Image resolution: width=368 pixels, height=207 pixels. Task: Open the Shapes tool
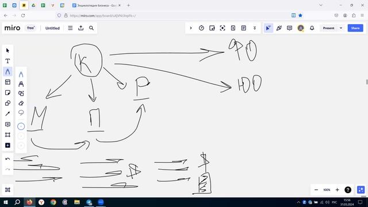point(7,103)
